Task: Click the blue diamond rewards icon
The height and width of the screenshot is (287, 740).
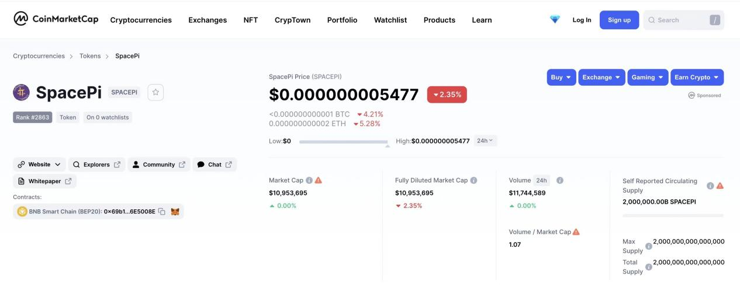Action: click(555, 19)
